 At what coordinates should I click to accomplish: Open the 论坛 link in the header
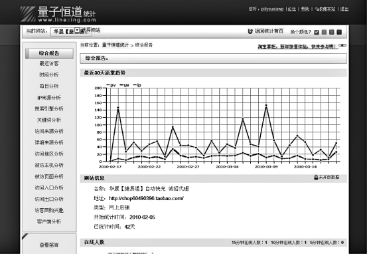[x=292, y=9]
